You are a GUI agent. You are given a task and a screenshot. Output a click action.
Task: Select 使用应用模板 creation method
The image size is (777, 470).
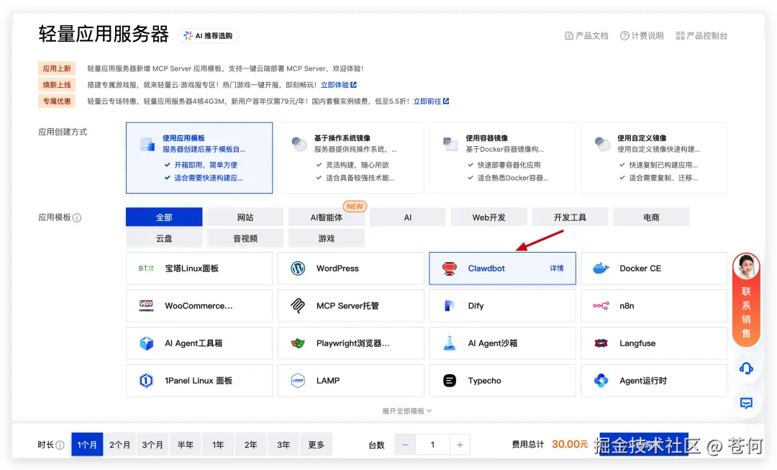[199, 157]
